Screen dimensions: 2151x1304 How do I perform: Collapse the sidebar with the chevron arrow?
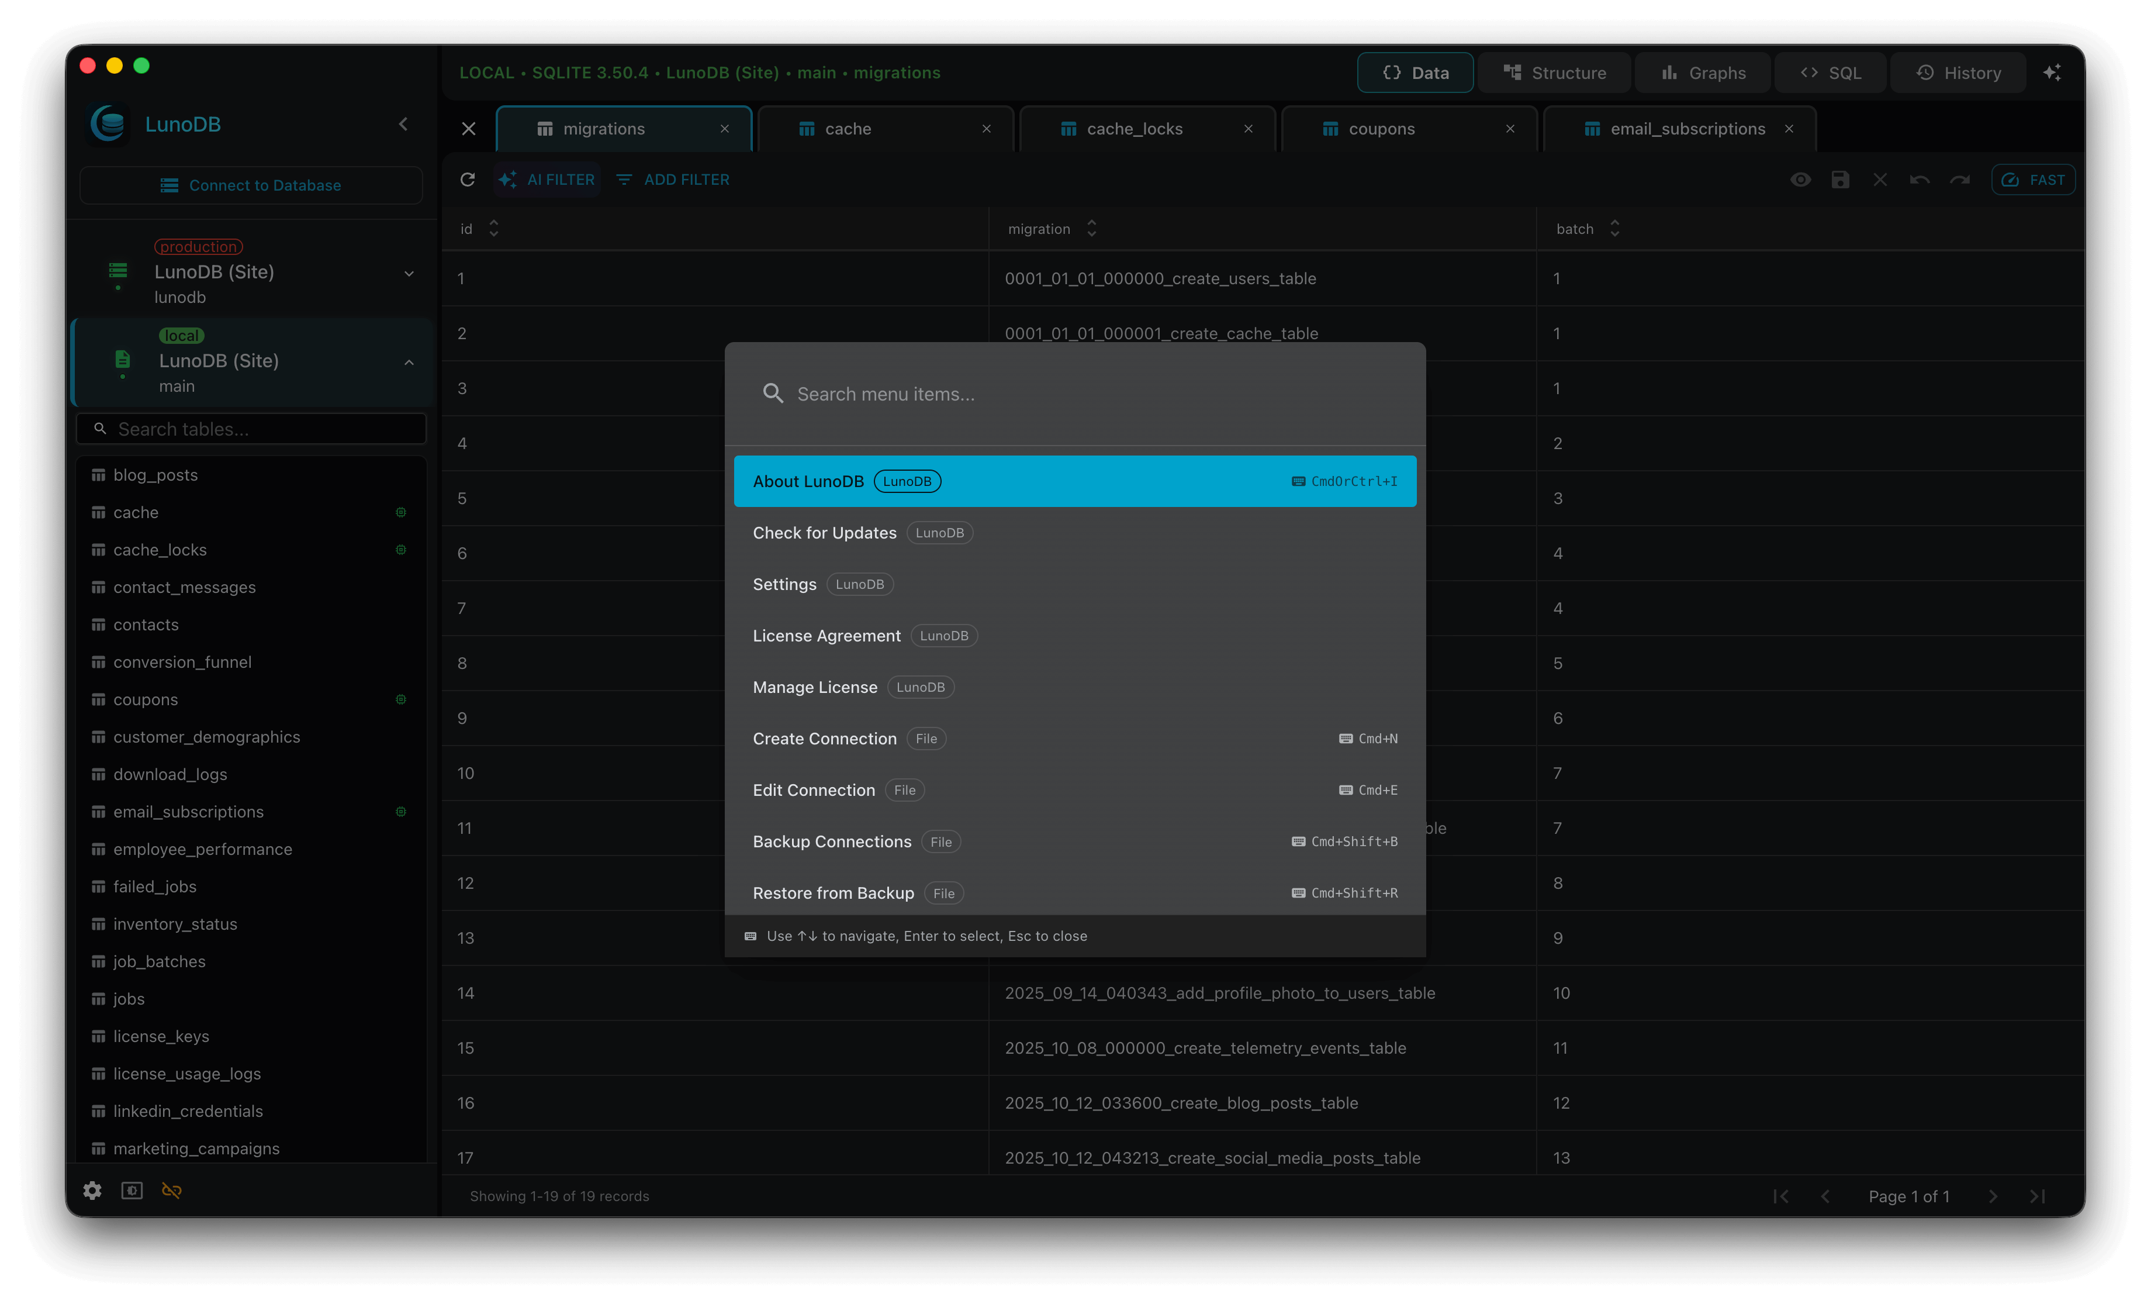pyautogui.click(x=403, y=123)
